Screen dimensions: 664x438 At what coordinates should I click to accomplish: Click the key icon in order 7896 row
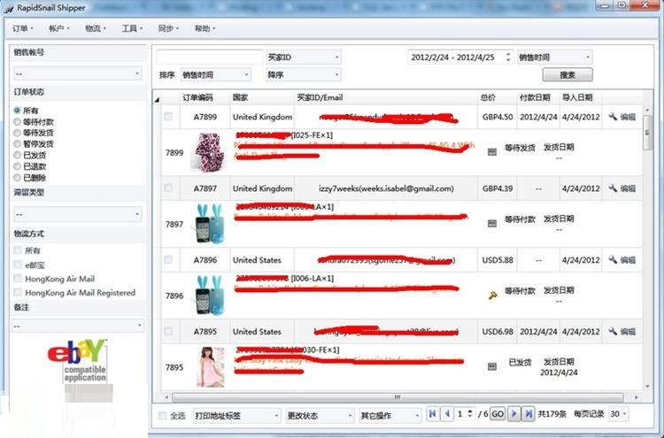coord(492,291)
